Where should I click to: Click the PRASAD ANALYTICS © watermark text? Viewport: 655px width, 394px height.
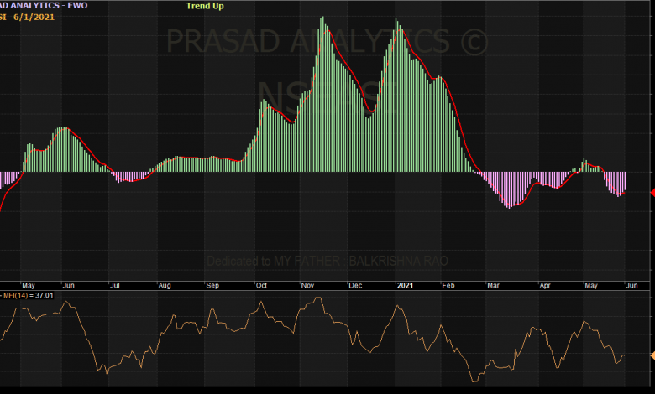(x=327, y=42)
